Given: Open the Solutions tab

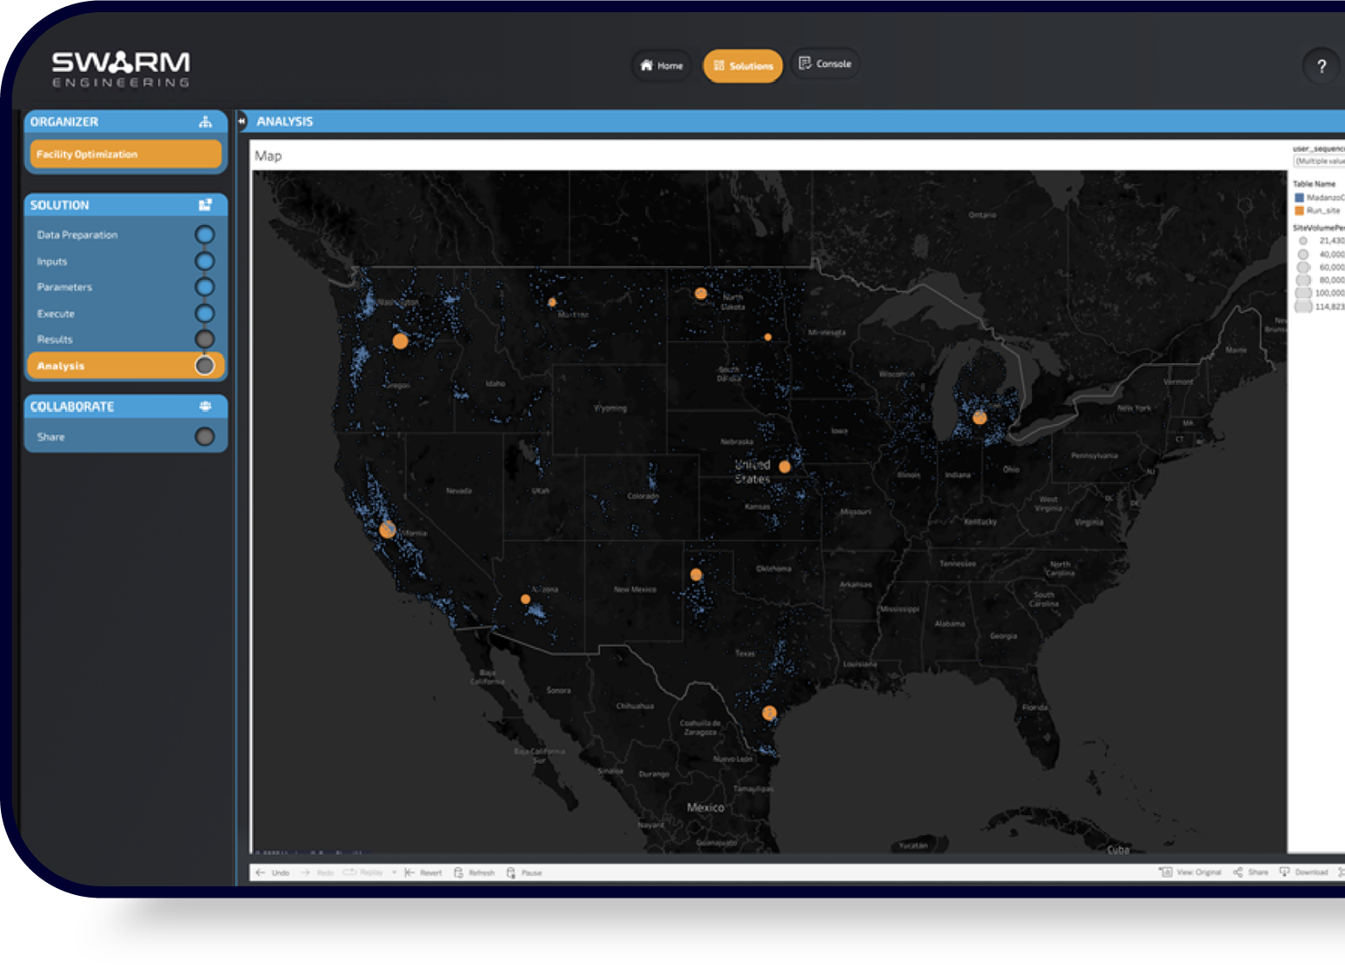Looking at the screenshot, I should (742, 66).
